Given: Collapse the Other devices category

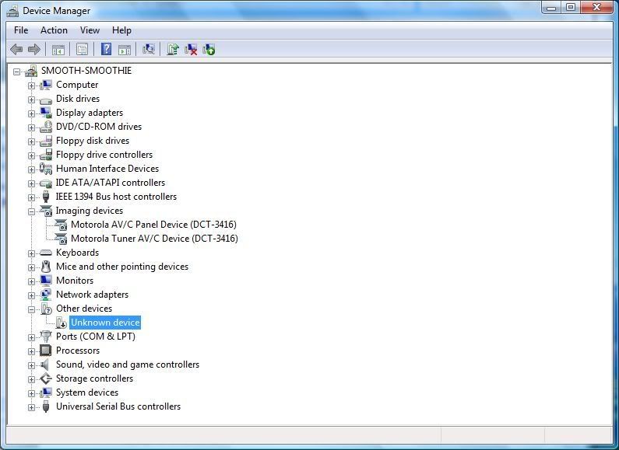Looking at the screenshot, I should click(x=32, y=310).
